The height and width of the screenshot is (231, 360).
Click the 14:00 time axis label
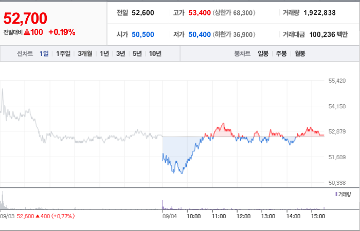pyautogui.click(x=293, y=216)
